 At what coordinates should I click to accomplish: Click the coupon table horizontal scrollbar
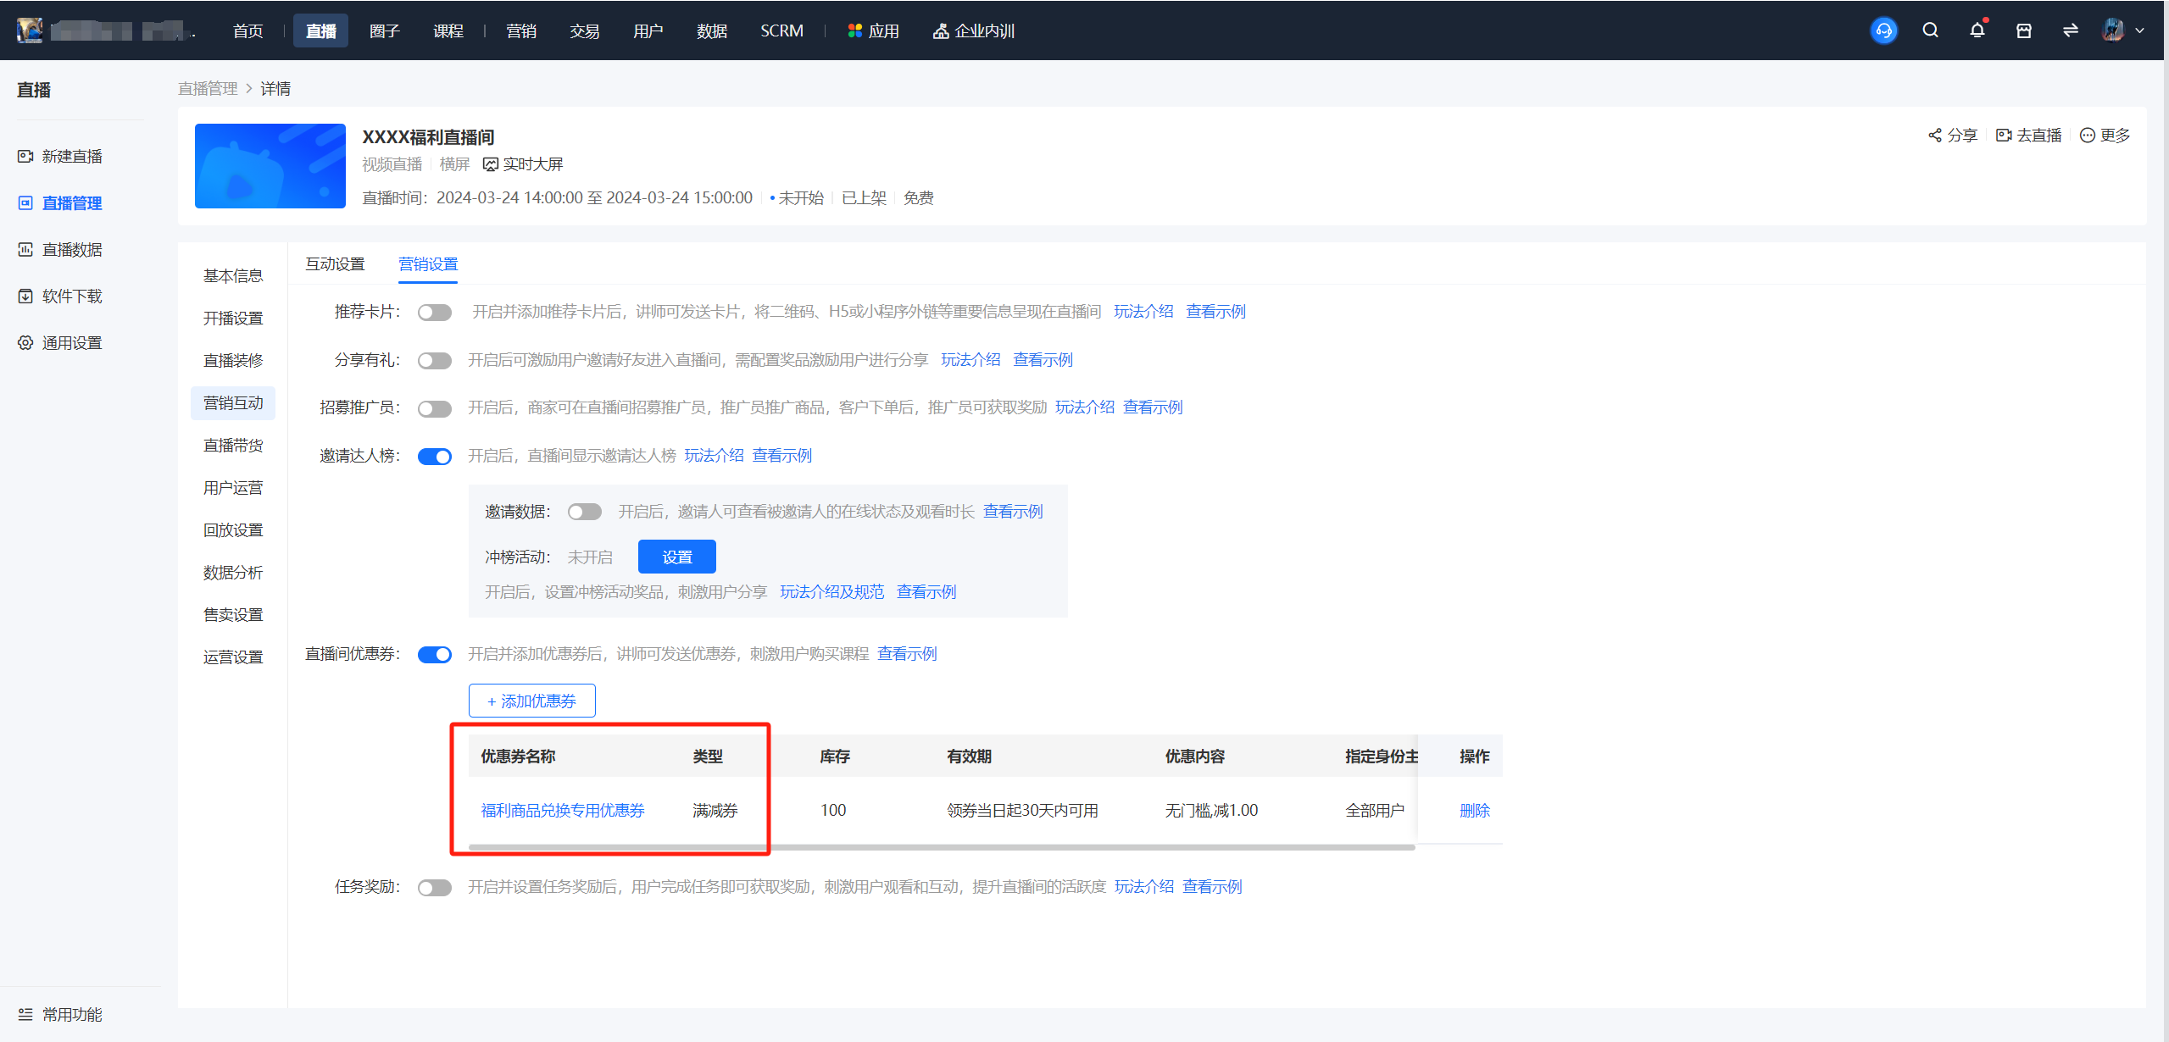[941, 847]
